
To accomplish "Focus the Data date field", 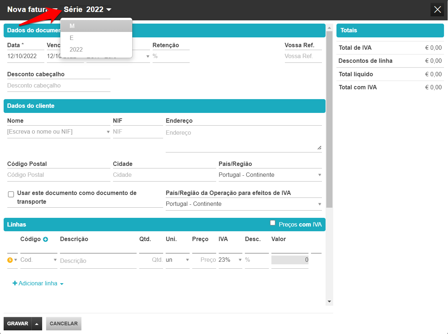I will pos(26,56).
